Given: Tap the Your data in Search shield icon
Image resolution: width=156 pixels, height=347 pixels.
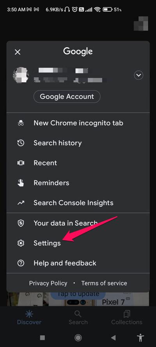Looking at the screenshot, I should [x=21, y=223].
